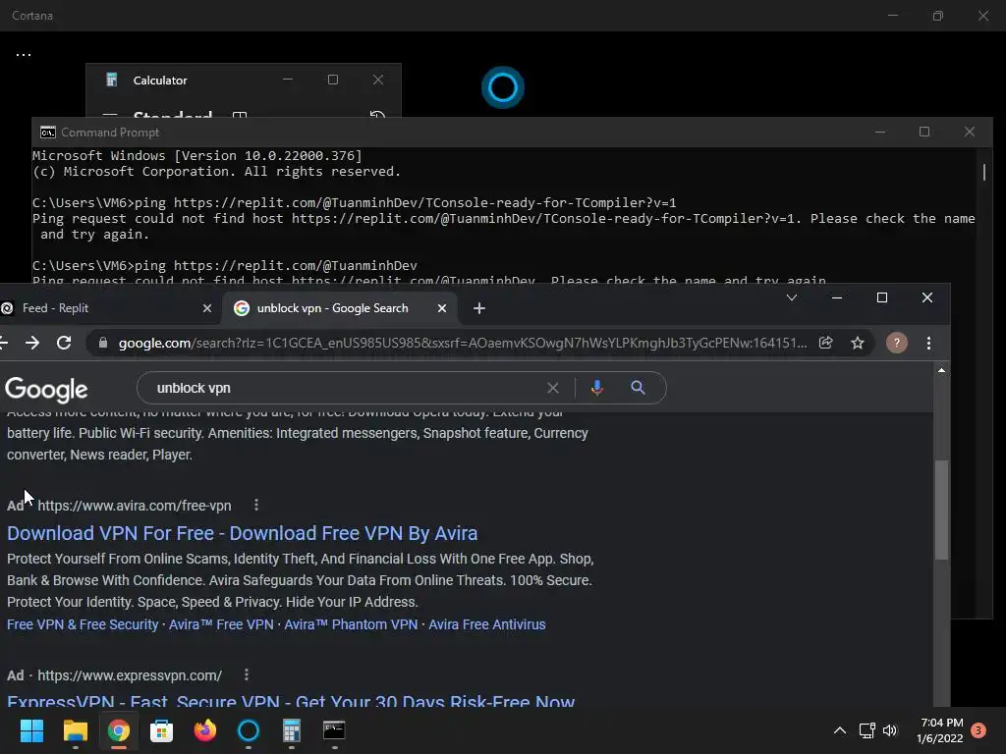This screenshot has width=1006, height=754.
Task: Show hidden system tray icons
Action: tap(840, 730)
